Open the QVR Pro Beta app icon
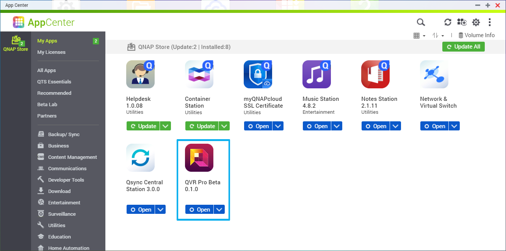The height and width of the screenshot is (251, 506). (199, 158)
